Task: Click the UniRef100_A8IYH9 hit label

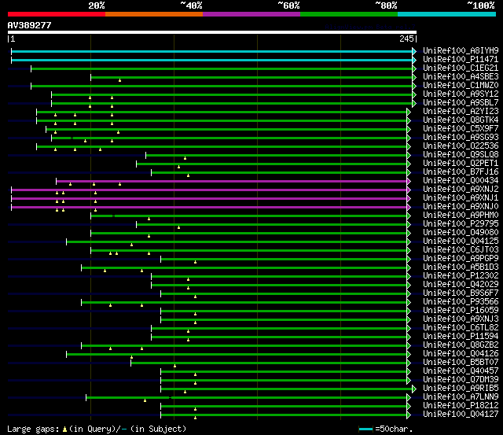Action: (461, 50)
